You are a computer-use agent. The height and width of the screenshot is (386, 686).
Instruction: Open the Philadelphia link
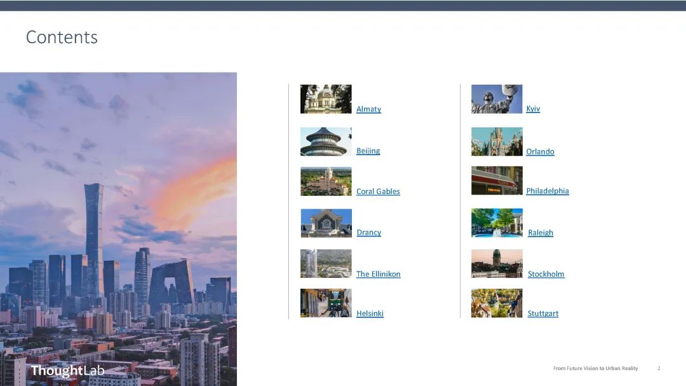(548, 191)
